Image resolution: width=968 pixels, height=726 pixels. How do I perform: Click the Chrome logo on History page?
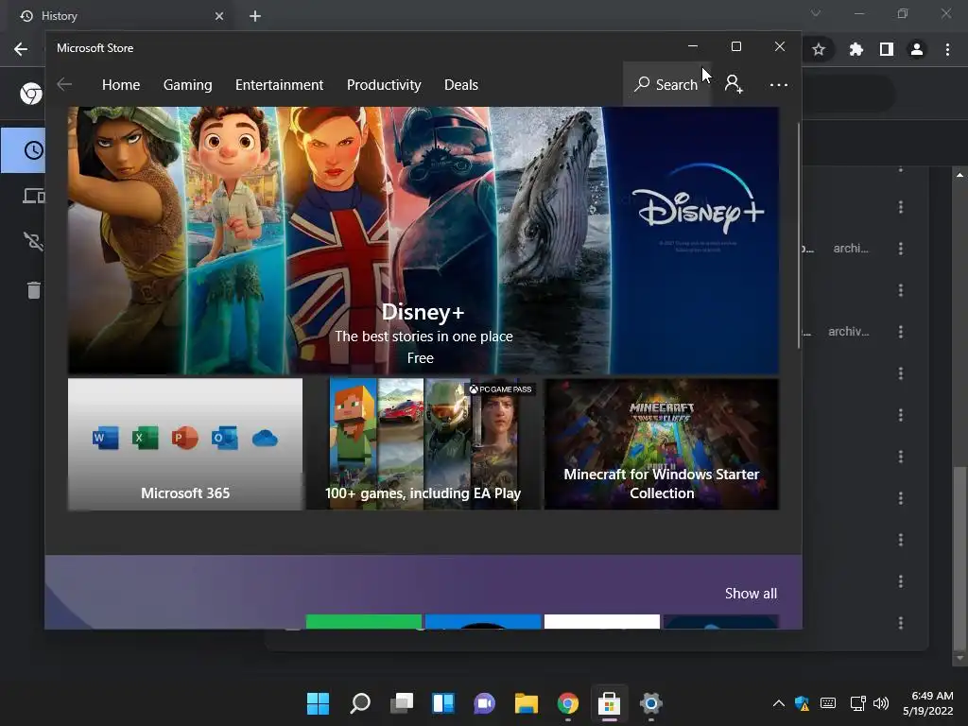31,94
